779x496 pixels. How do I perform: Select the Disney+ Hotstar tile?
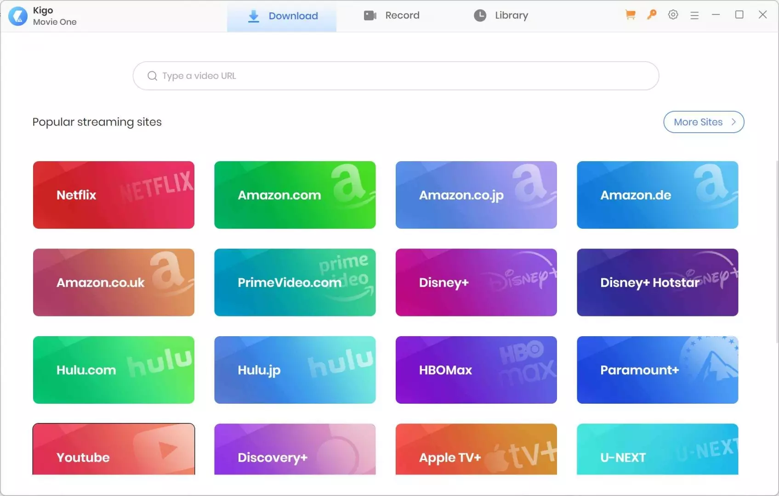(657, 282)
